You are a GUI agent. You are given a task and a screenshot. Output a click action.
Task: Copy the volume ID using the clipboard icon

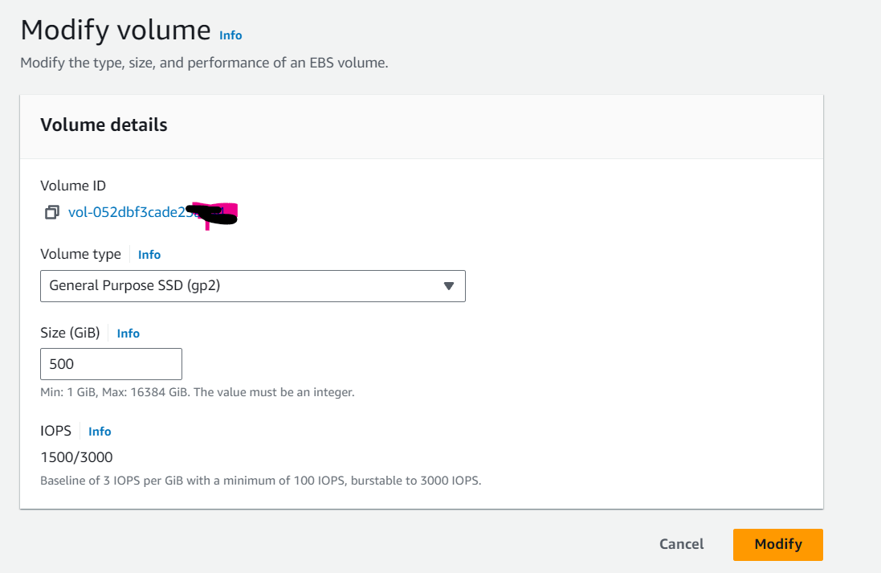(x=51, y=212)
